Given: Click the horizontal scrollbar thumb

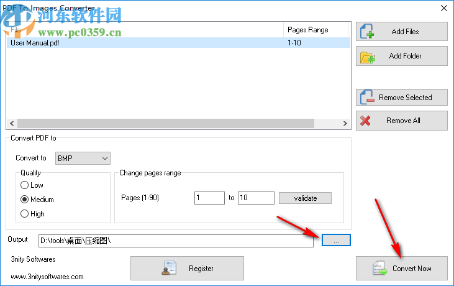Looking at the screenshot, I should pyautogui.click(x=166, y=124).
